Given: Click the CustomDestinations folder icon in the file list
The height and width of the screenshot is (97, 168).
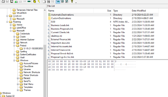Looking at the screenshot, I should coord(49,18).
